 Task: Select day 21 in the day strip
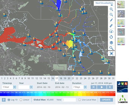click(73, 78)
